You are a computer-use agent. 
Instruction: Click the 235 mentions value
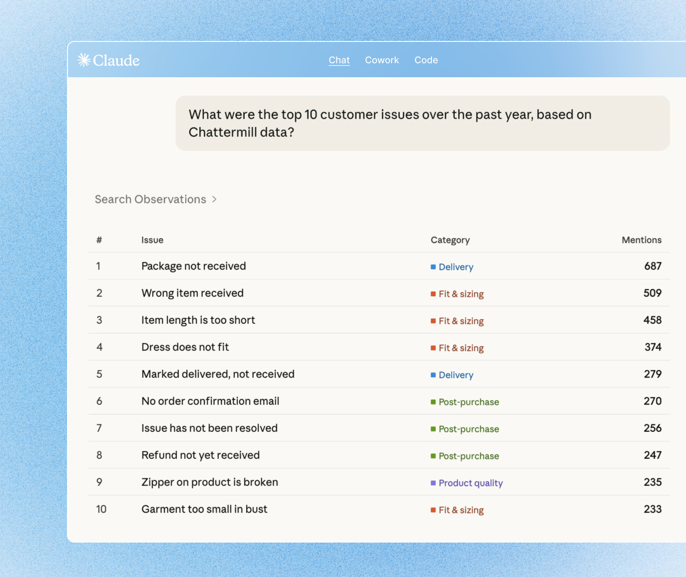click(x=652, y=482)
